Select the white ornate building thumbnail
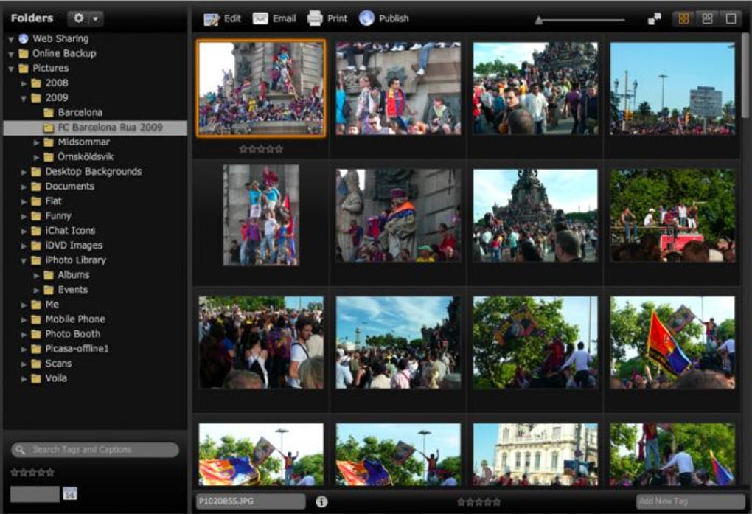 pos(535,454)
